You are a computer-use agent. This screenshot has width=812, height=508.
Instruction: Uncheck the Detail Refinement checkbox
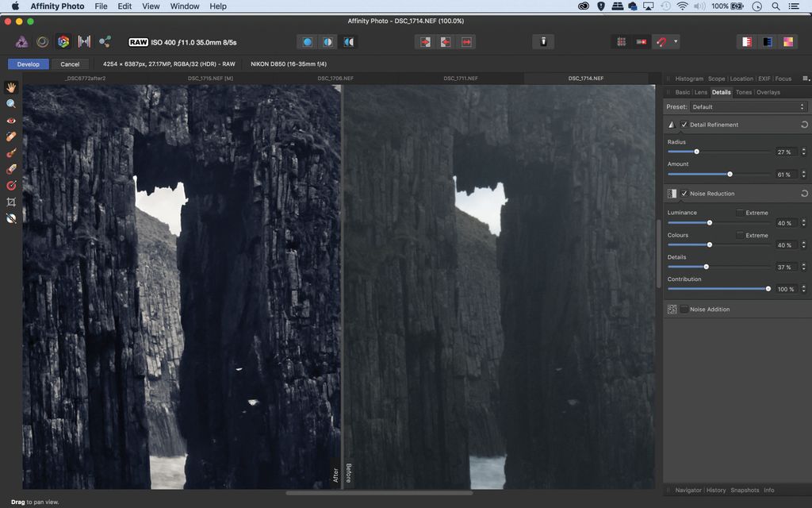684,125
